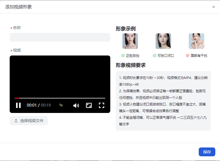The width and height of the screenshot is (220, 161).
Task: Pause the video playback
Action: [18, 105]
